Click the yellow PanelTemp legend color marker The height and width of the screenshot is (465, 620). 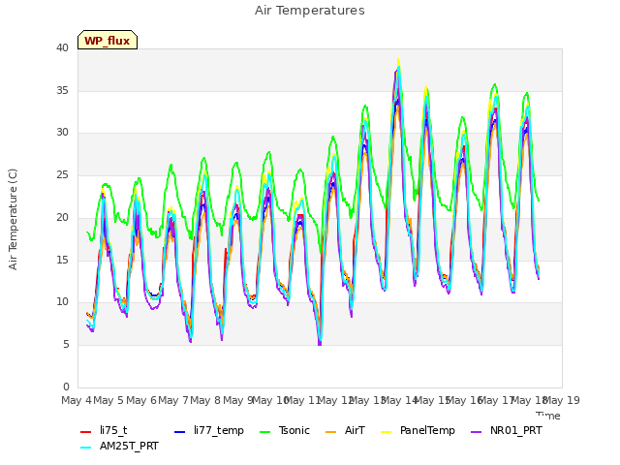[387, 432]
